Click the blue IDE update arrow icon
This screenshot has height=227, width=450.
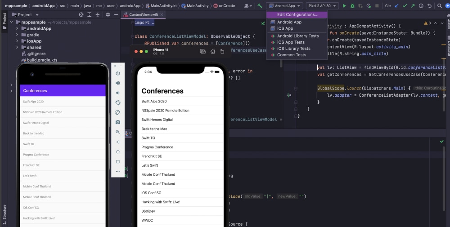point(447,6)
